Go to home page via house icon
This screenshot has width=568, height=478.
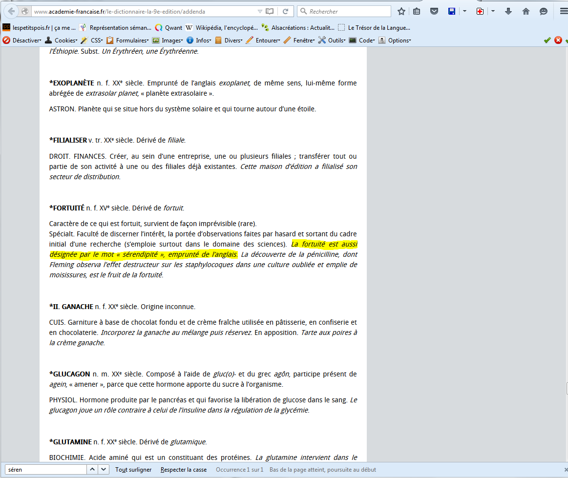[x=526, y=11]
